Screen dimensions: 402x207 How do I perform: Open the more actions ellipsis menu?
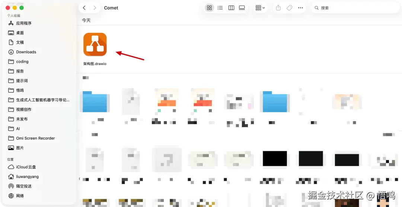tap(300, 8)
